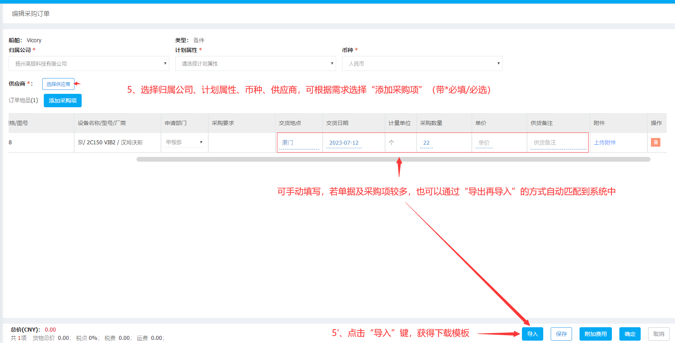The height and width of the screenshot is (343, 675).
Task: Click the 上传附件 upload link
Action: [x=605, y=143]
